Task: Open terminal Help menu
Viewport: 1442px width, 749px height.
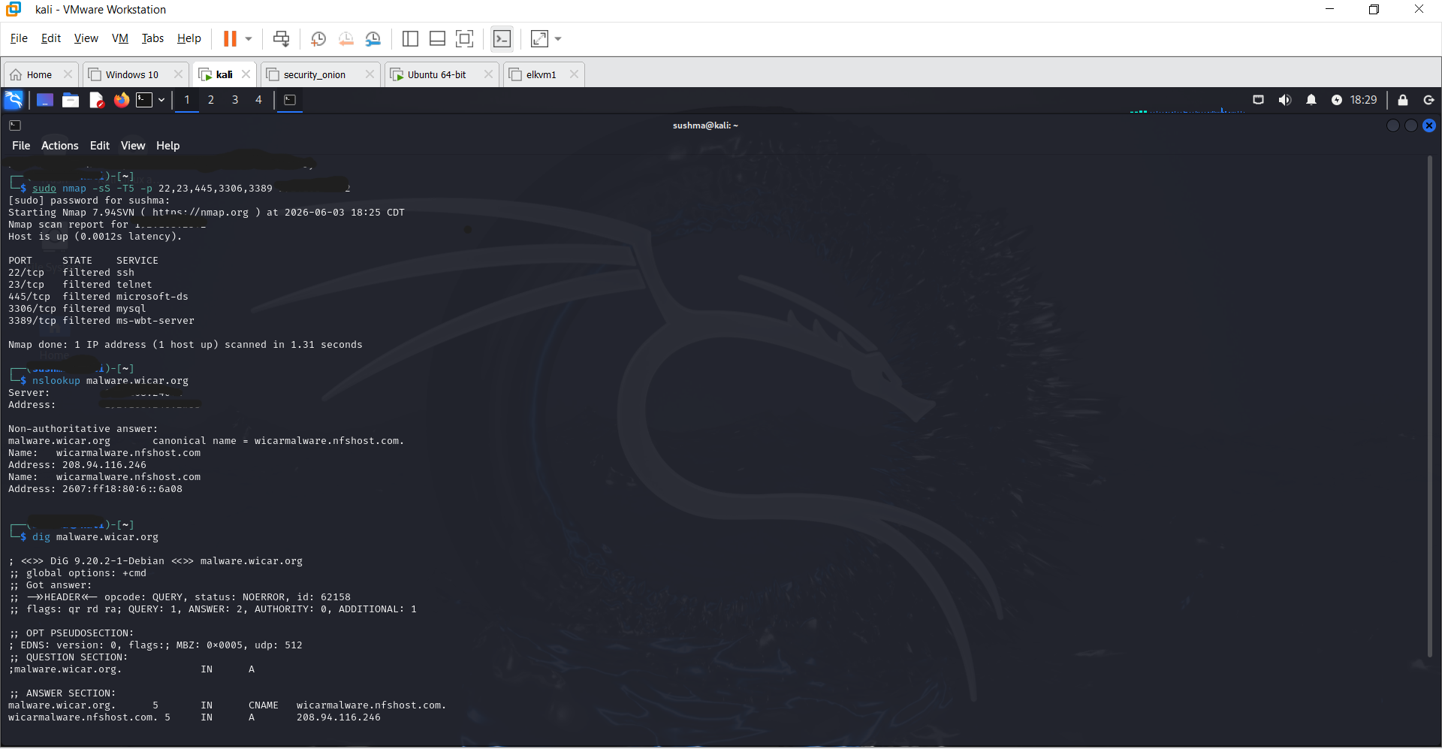Action: (167, 146)
